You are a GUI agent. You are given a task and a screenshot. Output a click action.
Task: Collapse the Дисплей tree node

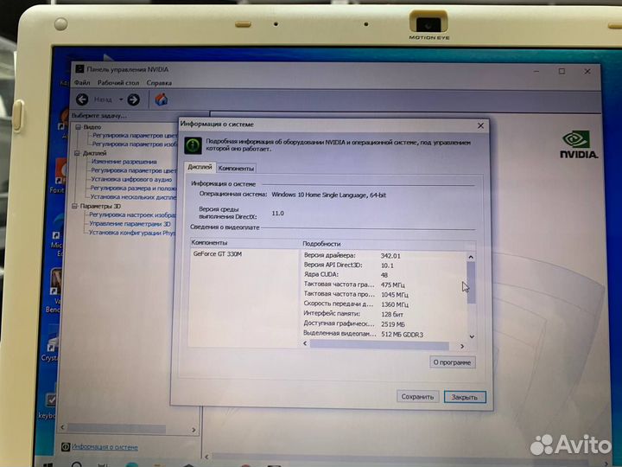[78, 153]
